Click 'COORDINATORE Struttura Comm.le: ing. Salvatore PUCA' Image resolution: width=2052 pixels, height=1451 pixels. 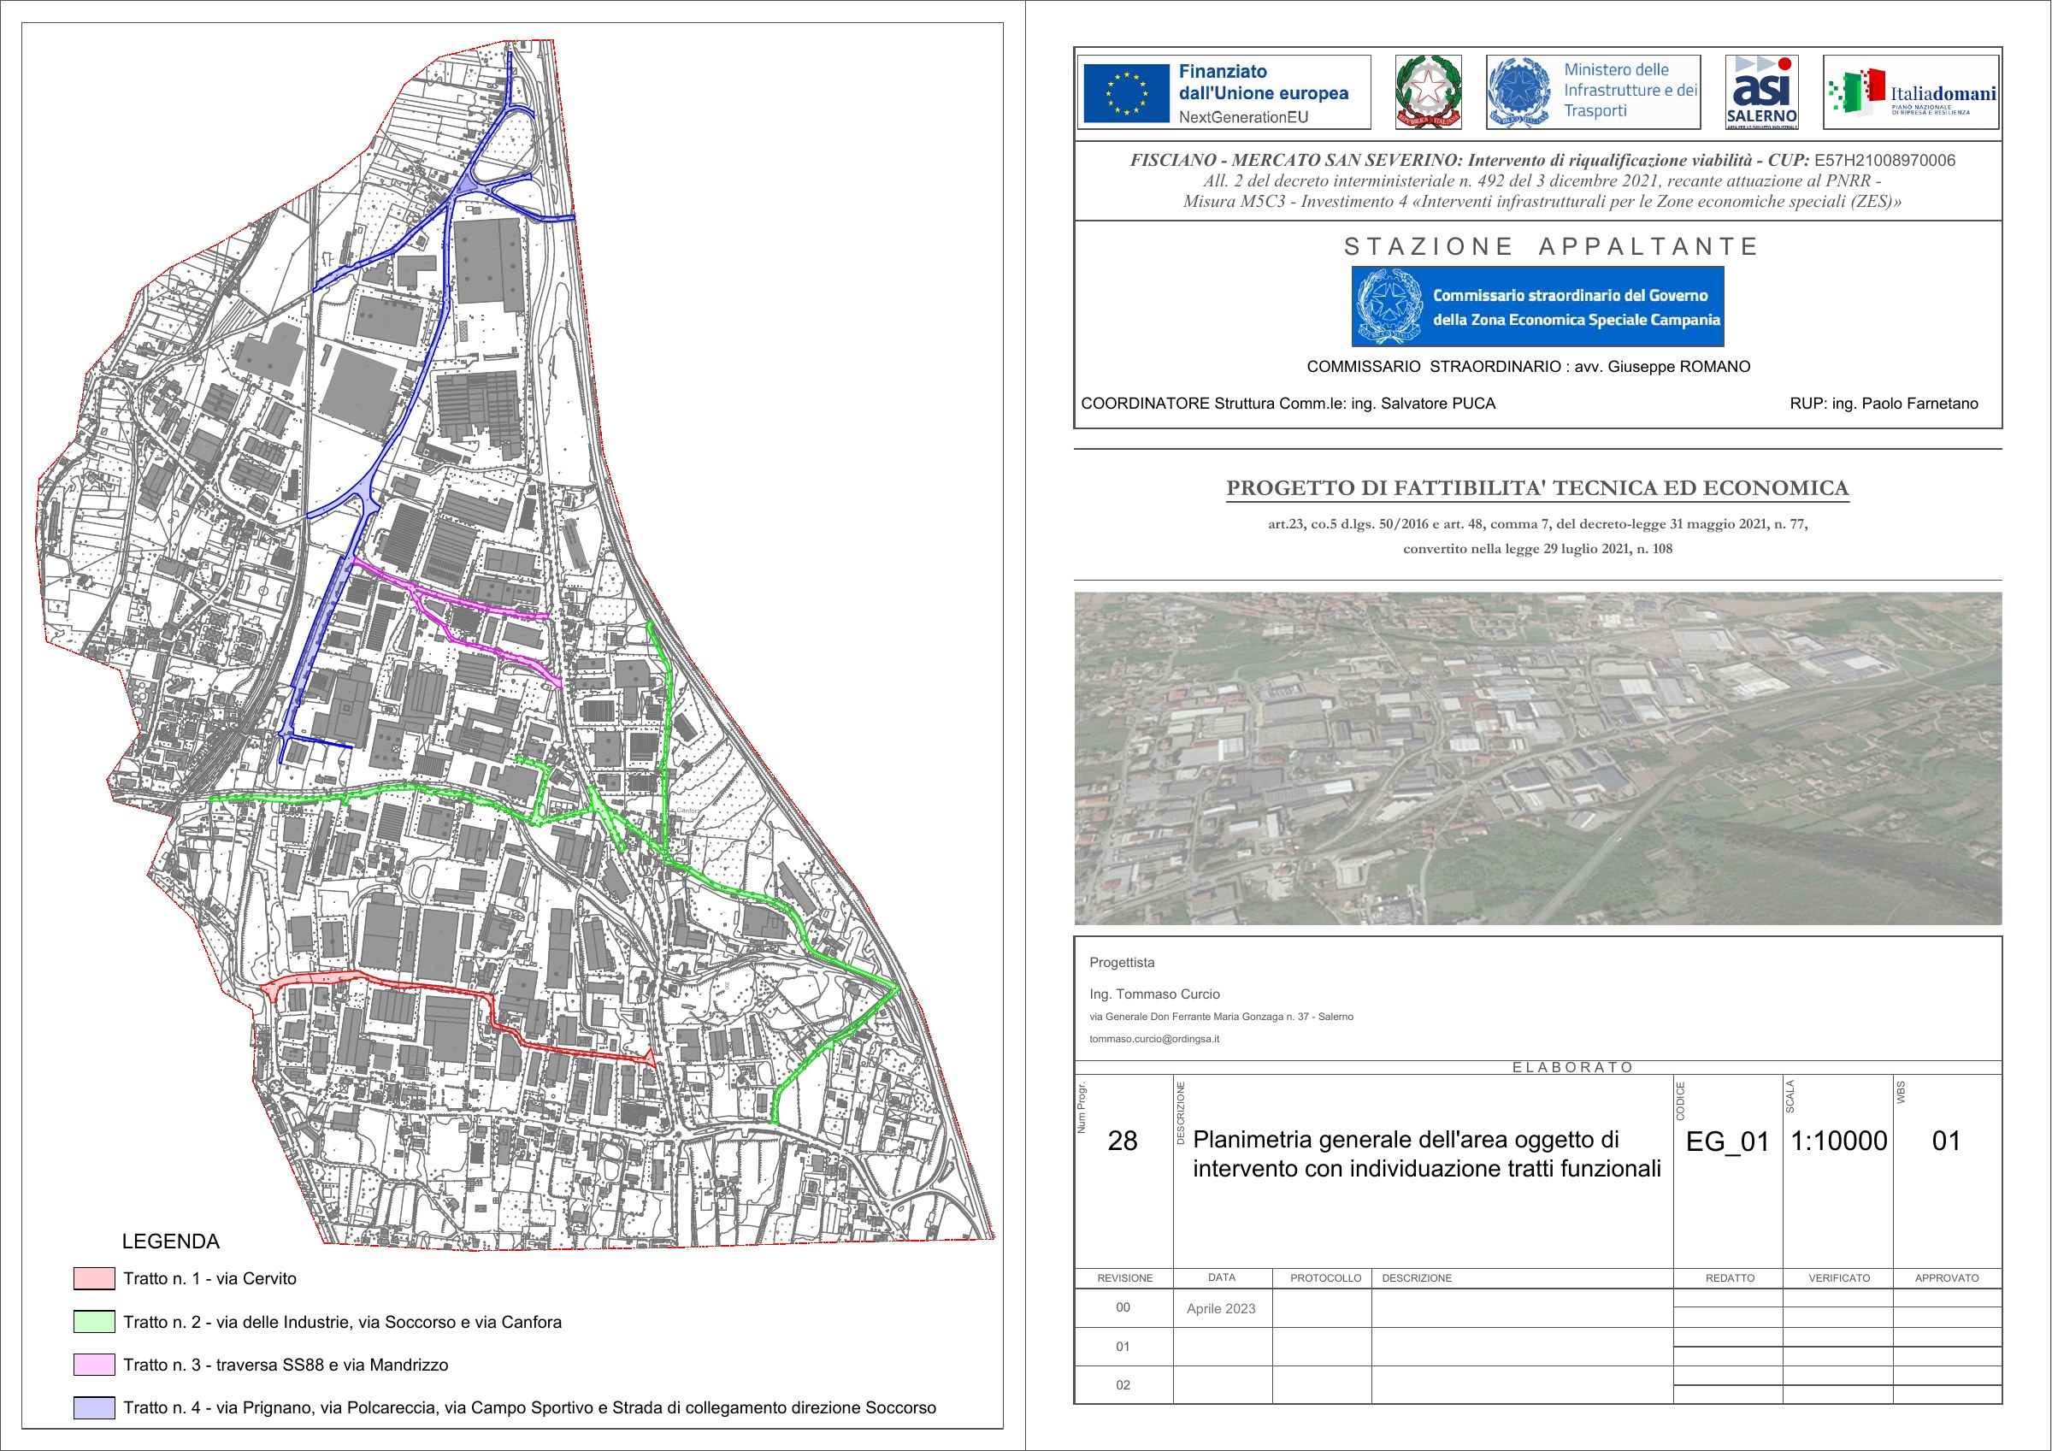1288,404
